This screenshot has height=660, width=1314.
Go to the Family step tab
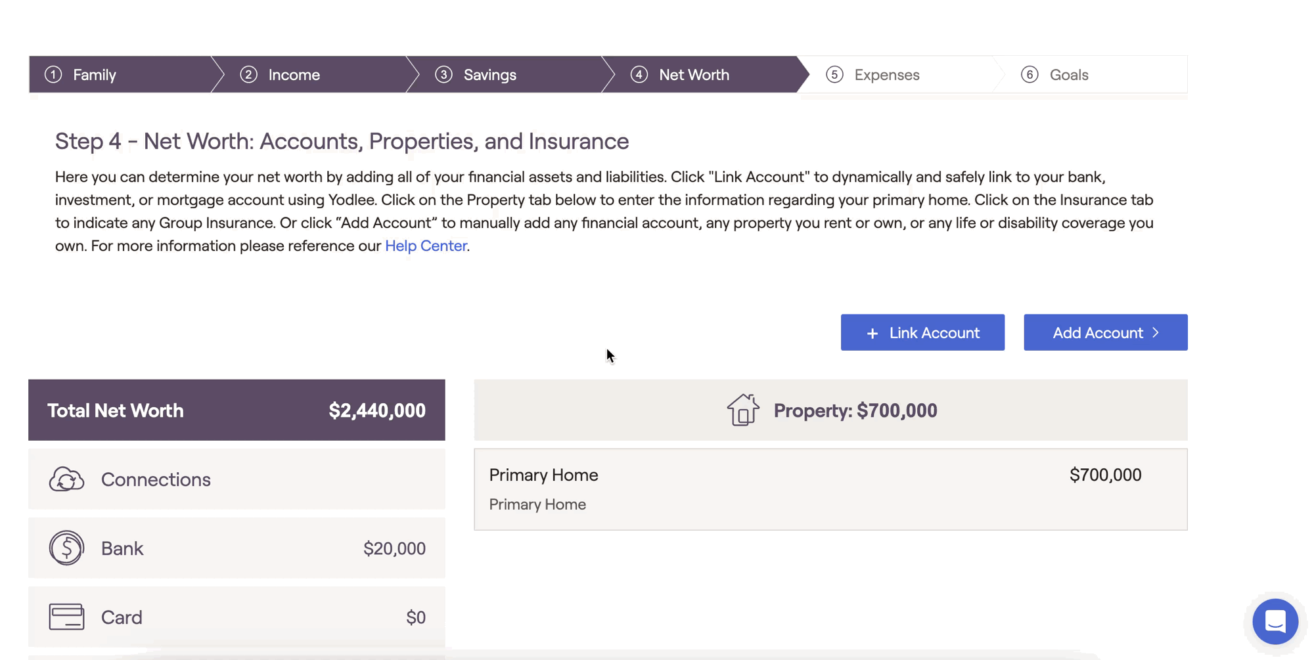[95, 74]
